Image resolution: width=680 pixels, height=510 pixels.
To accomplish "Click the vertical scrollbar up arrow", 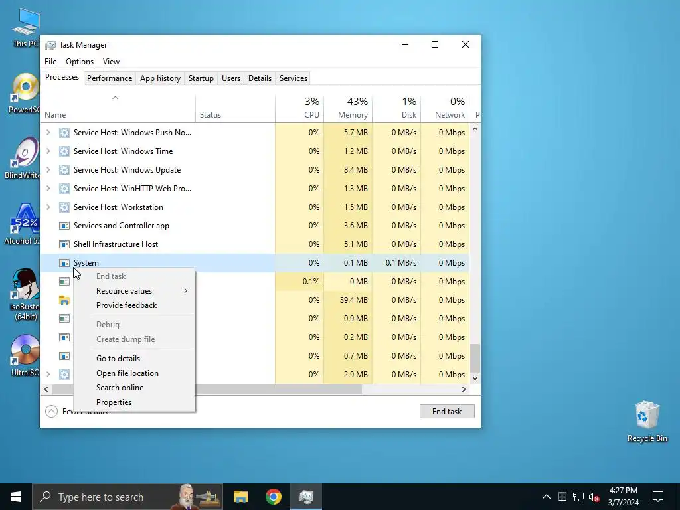I will click(x=475, y=129).
